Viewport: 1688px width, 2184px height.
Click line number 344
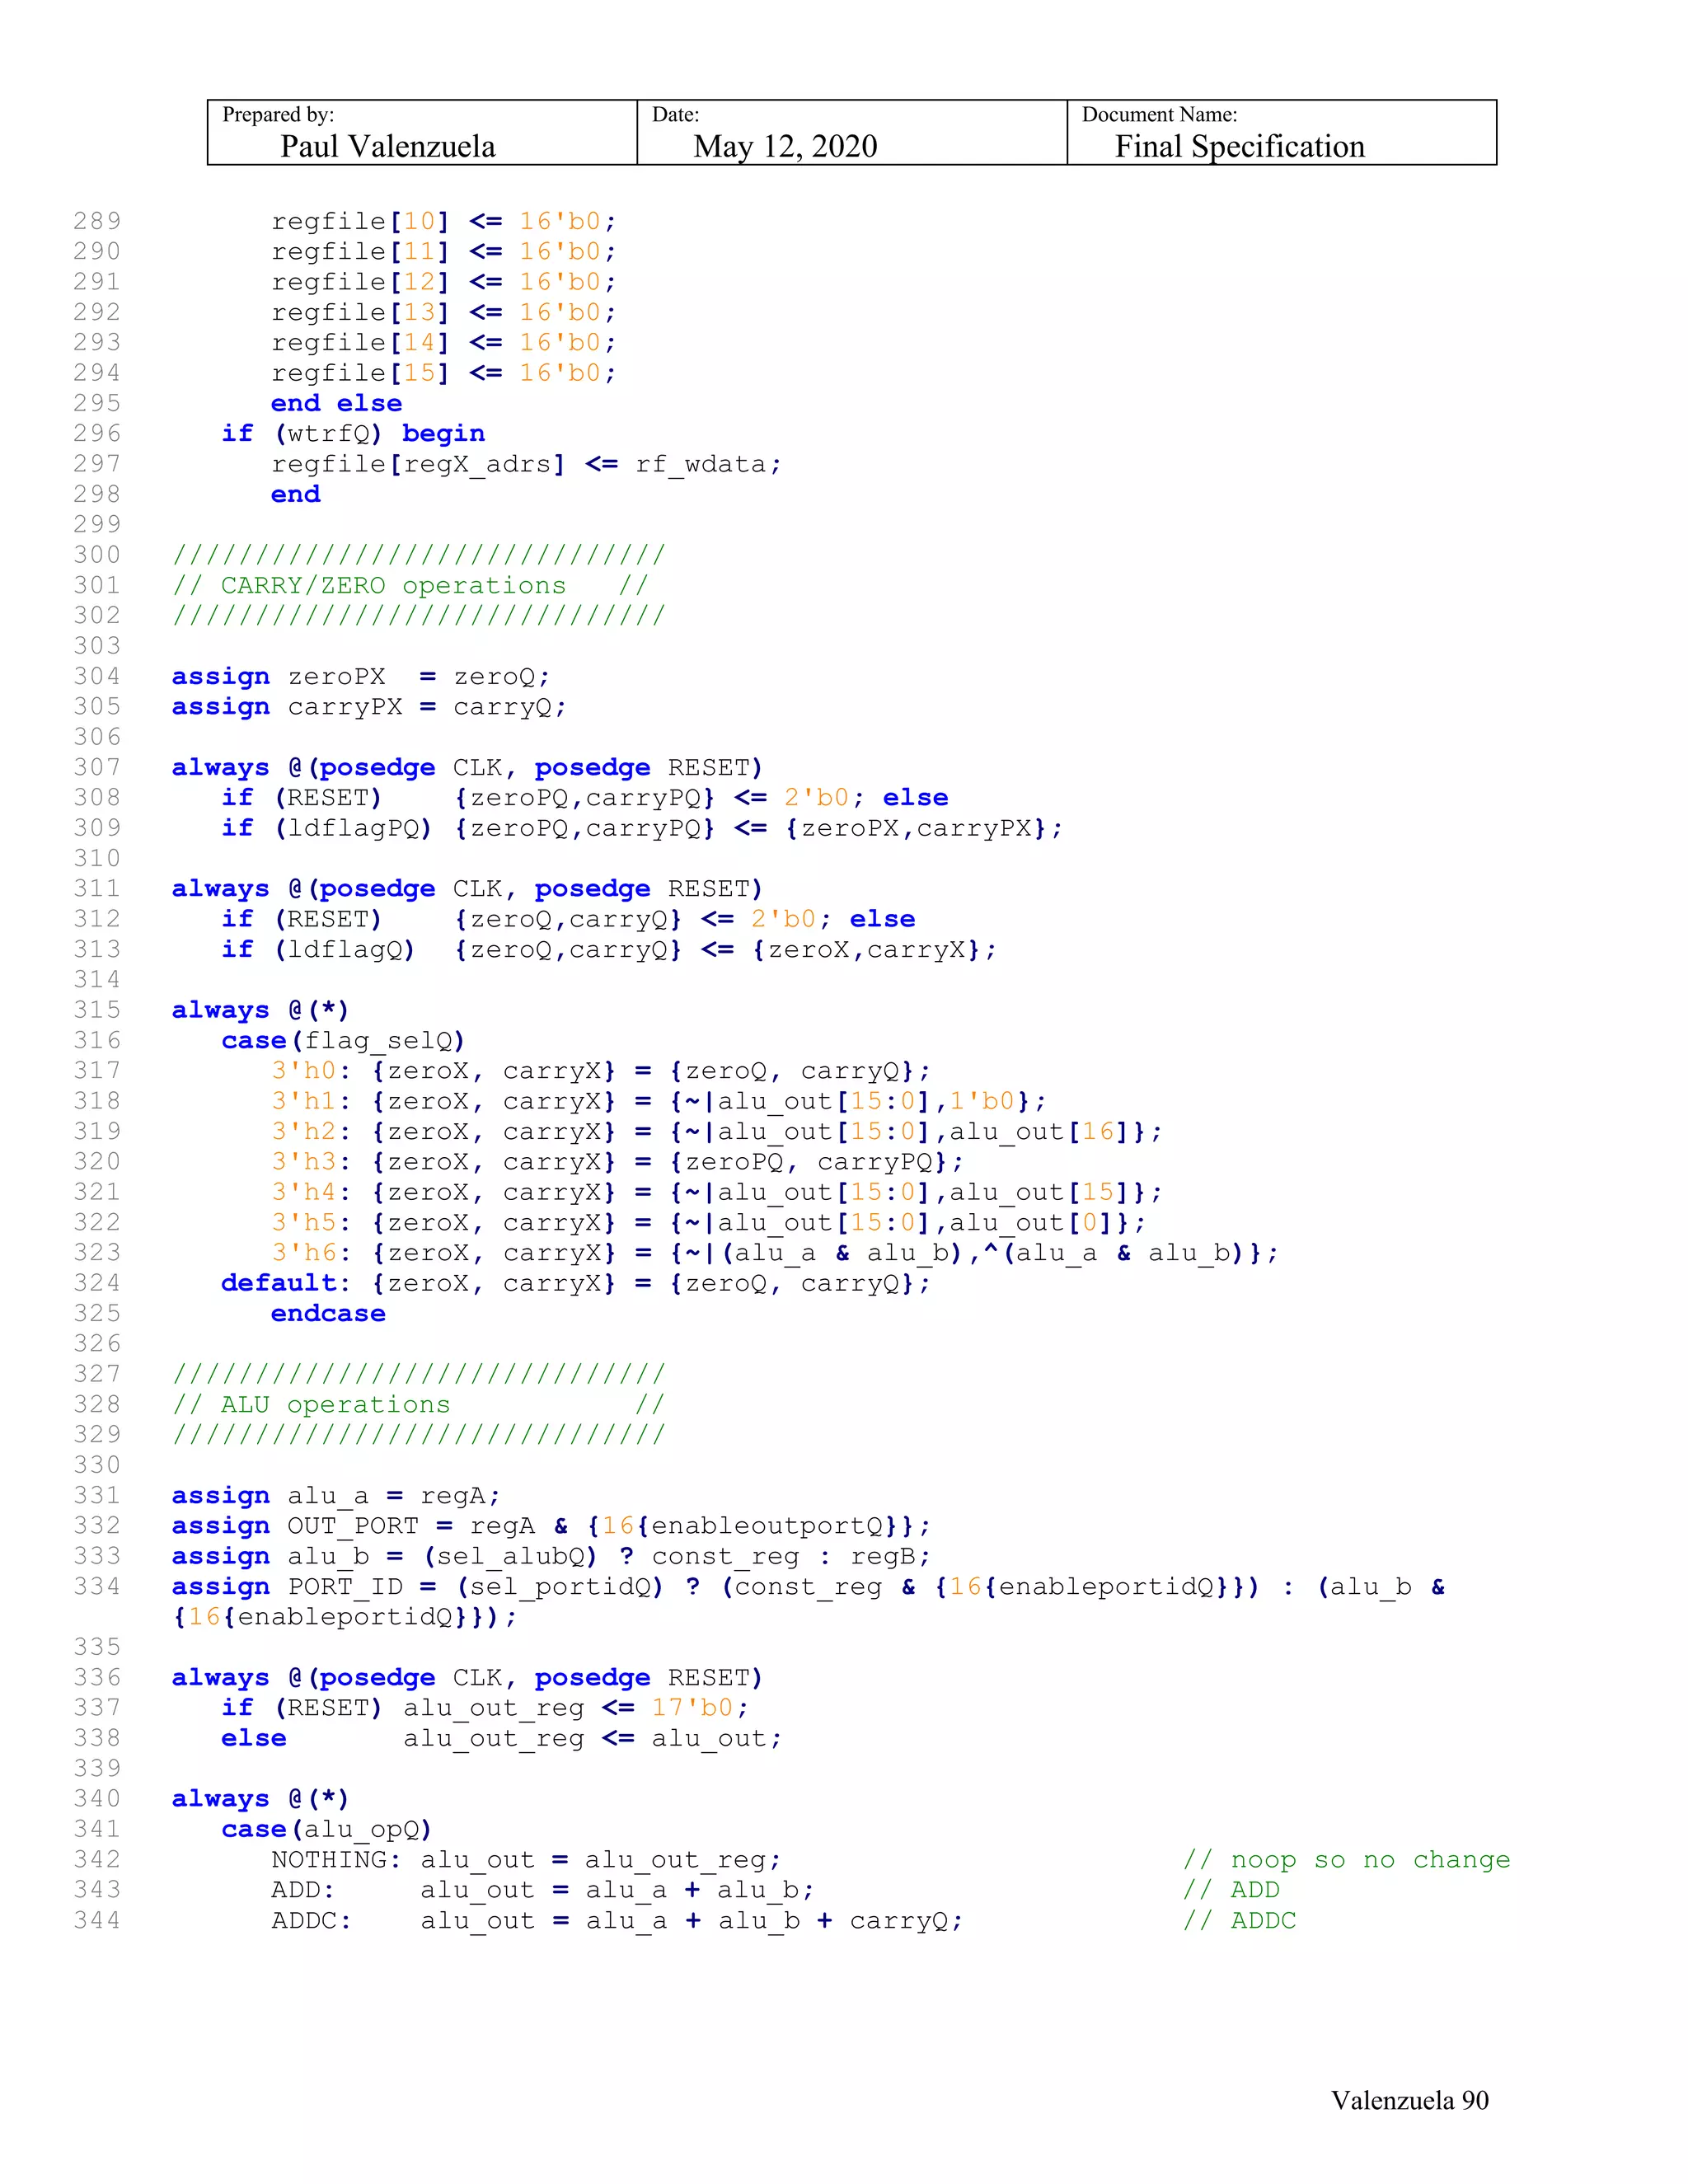[x=97, y=1920]
